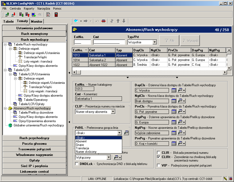Click the red door exit toolbar icon
The width and height of the screenshot is (234, 182).
coord(56,15)
